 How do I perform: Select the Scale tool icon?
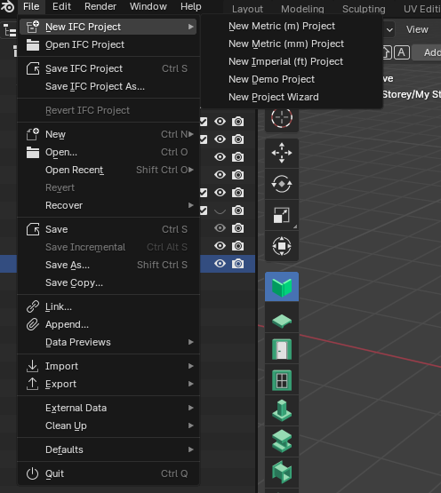click(x=282, y=215)
